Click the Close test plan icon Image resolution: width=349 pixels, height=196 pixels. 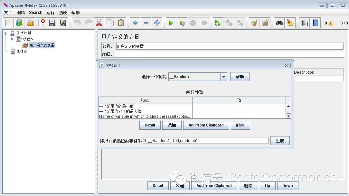(x=41, y=23)
